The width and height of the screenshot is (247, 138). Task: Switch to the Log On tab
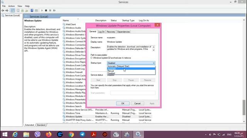(101, 32)
